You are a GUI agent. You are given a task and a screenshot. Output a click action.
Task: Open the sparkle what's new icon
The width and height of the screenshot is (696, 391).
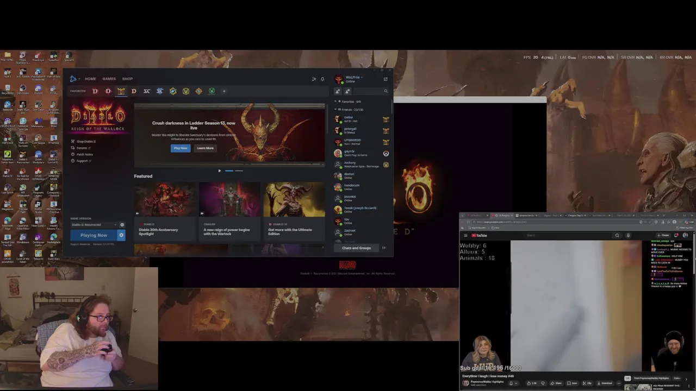tap(314, 79)
